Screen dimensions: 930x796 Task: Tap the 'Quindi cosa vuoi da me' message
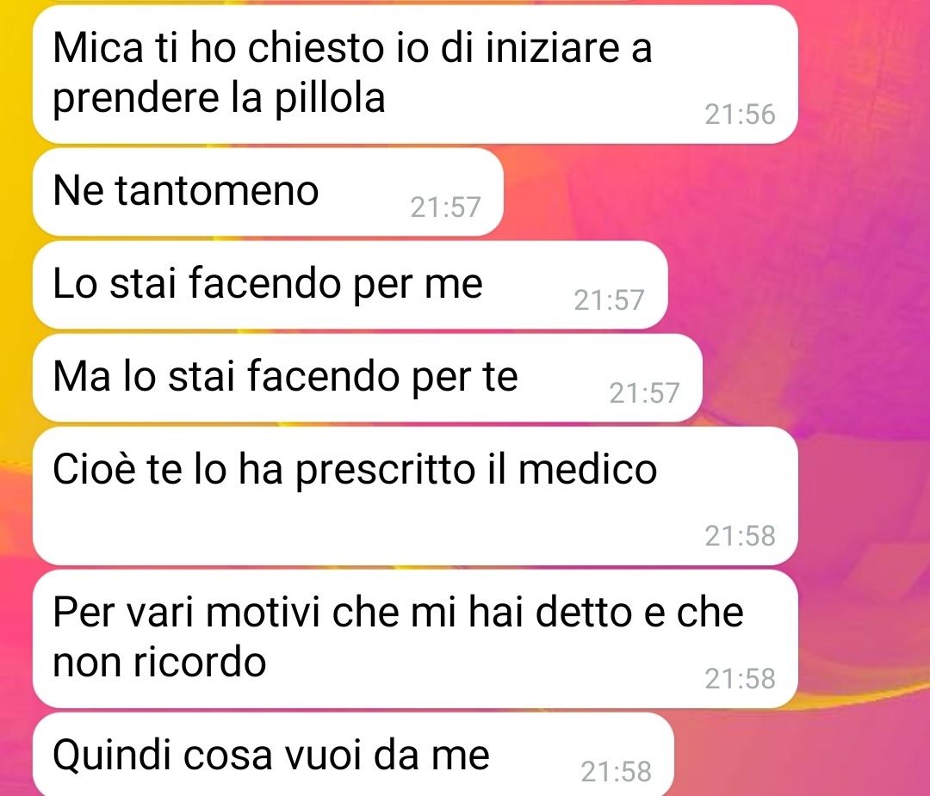354,755
